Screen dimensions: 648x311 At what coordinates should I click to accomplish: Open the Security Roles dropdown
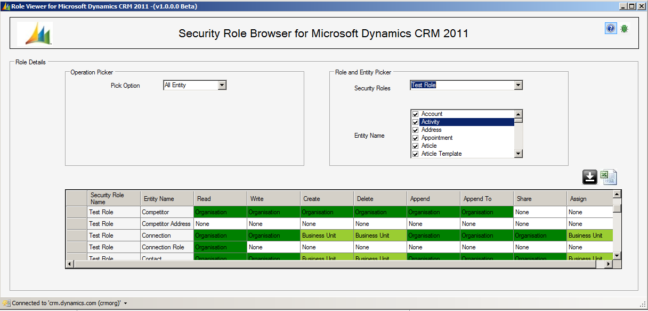click(518, 85)
